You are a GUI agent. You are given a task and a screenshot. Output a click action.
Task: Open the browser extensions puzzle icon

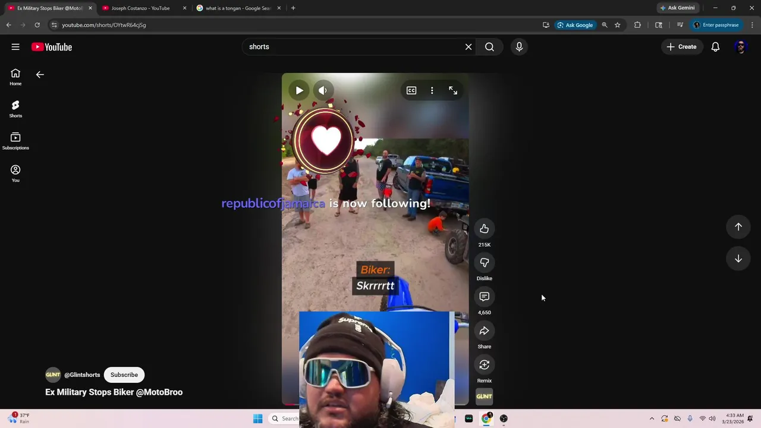(637, 25)
